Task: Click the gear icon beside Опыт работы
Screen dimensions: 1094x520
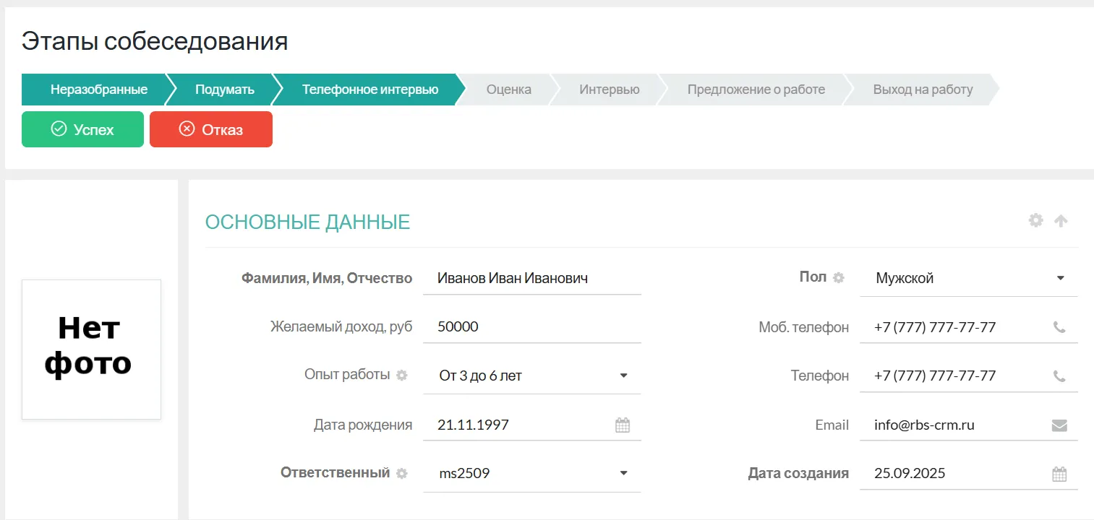Action: [x=402, y=376]
